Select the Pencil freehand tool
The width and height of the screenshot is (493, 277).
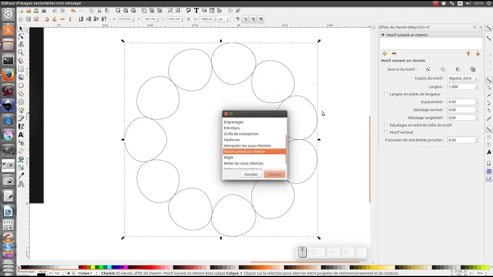(x=21, y=110)
